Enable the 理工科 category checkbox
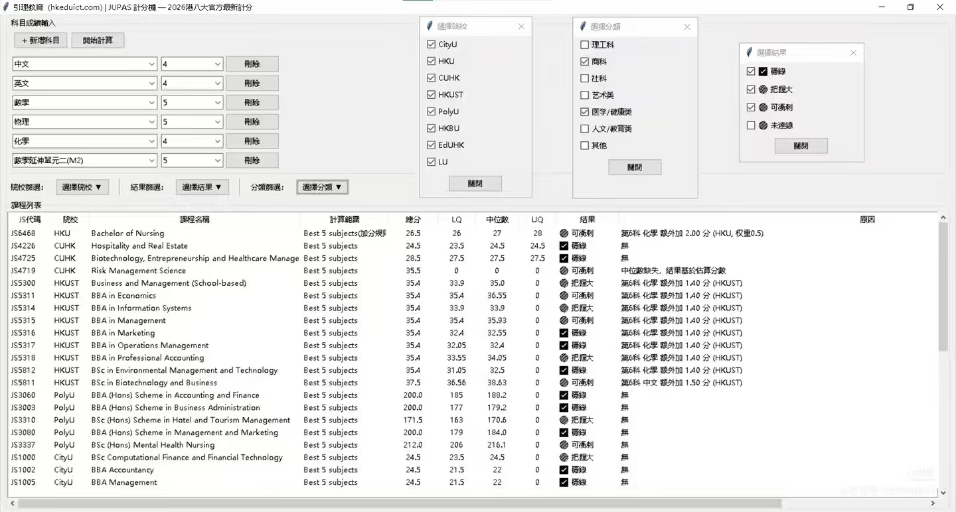The height and width of the screenshot is (512, 956). (584, 45)
